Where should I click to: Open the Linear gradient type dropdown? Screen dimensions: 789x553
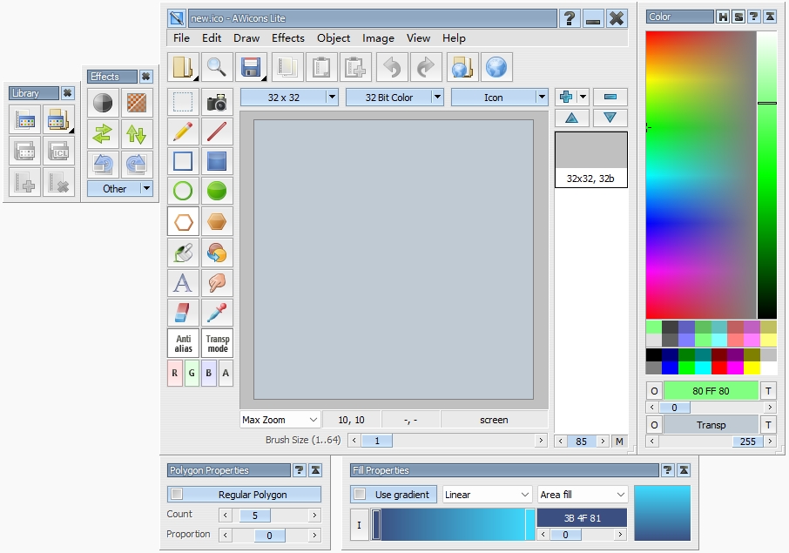pyautogui.click(x=487, y=495)
